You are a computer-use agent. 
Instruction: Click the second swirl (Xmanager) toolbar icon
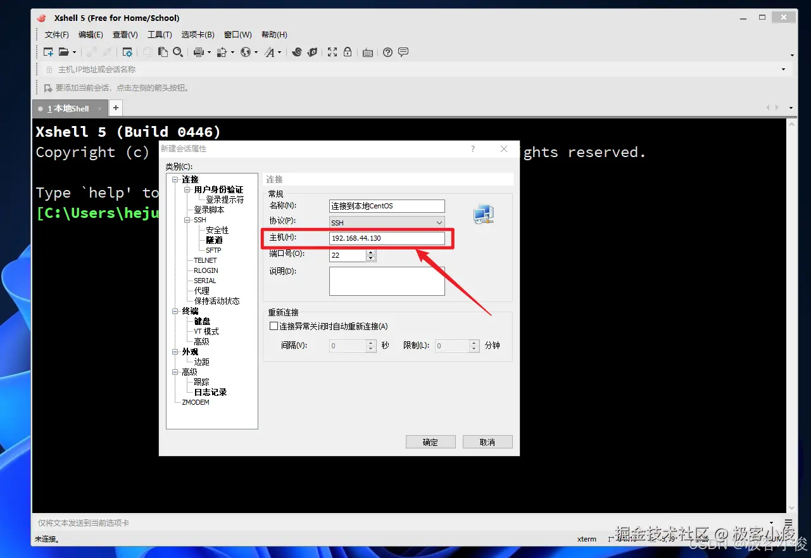312,53
